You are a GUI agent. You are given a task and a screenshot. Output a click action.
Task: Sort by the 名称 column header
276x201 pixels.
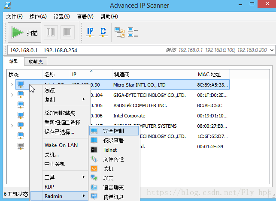[56, 75]
